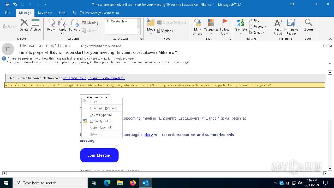The height and width of the screenshot is (188, 334).
Task: Choose Select Hyperlink in context menu
Action: click(x=102, y=115)
